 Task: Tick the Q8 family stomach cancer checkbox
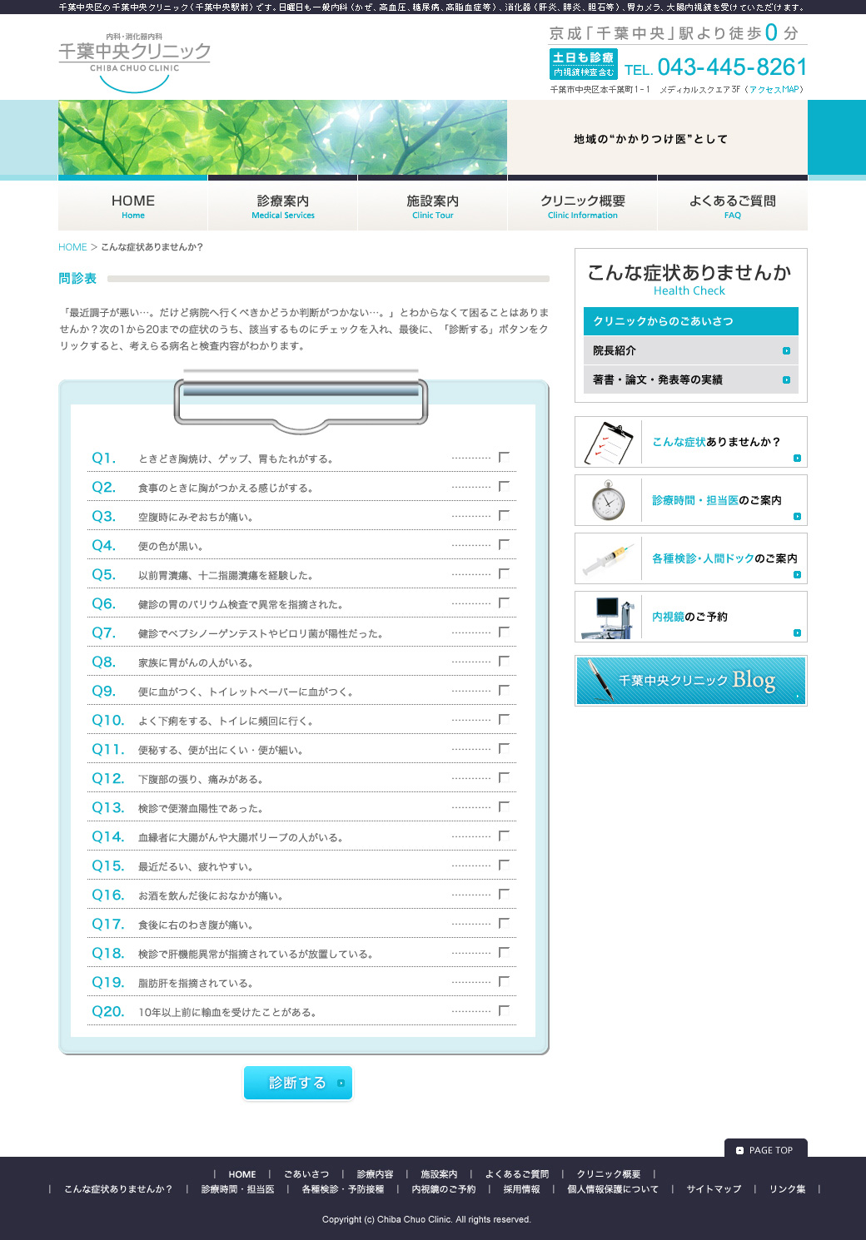click(x=504, y=661)
